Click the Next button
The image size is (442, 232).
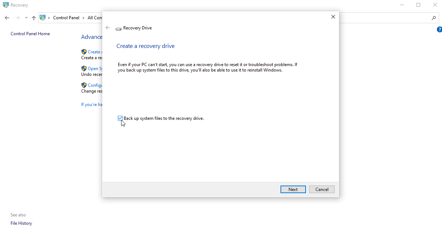coord(293,190)
